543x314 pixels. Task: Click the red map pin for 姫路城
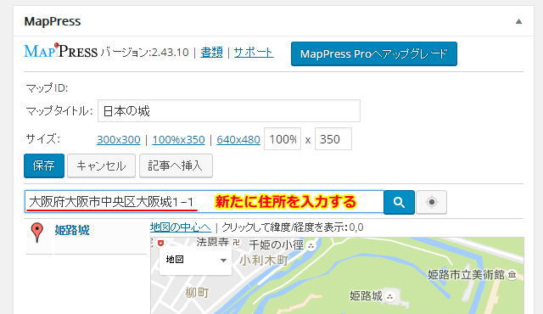(x=37, y=233)
